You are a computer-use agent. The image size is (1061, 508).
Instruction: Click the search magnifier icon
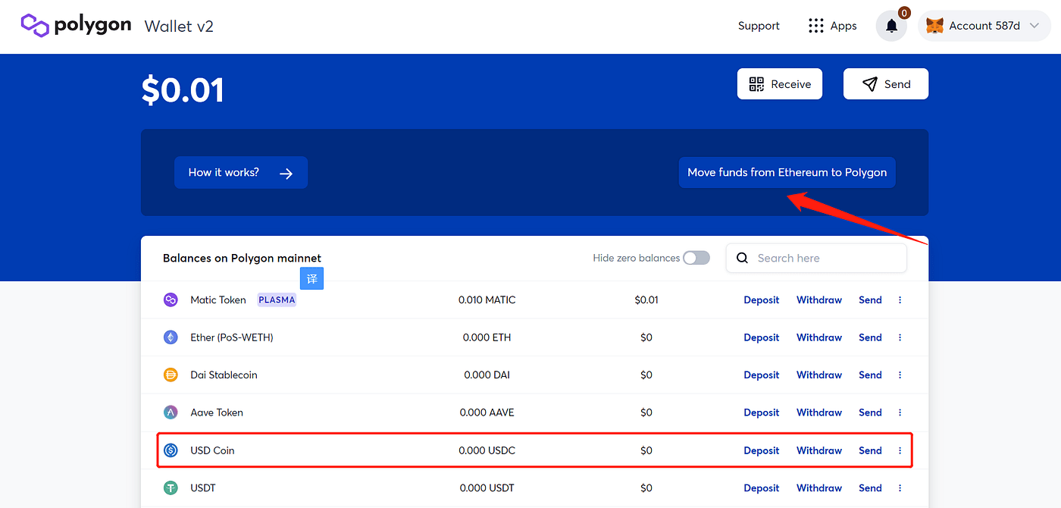[741, 258]
